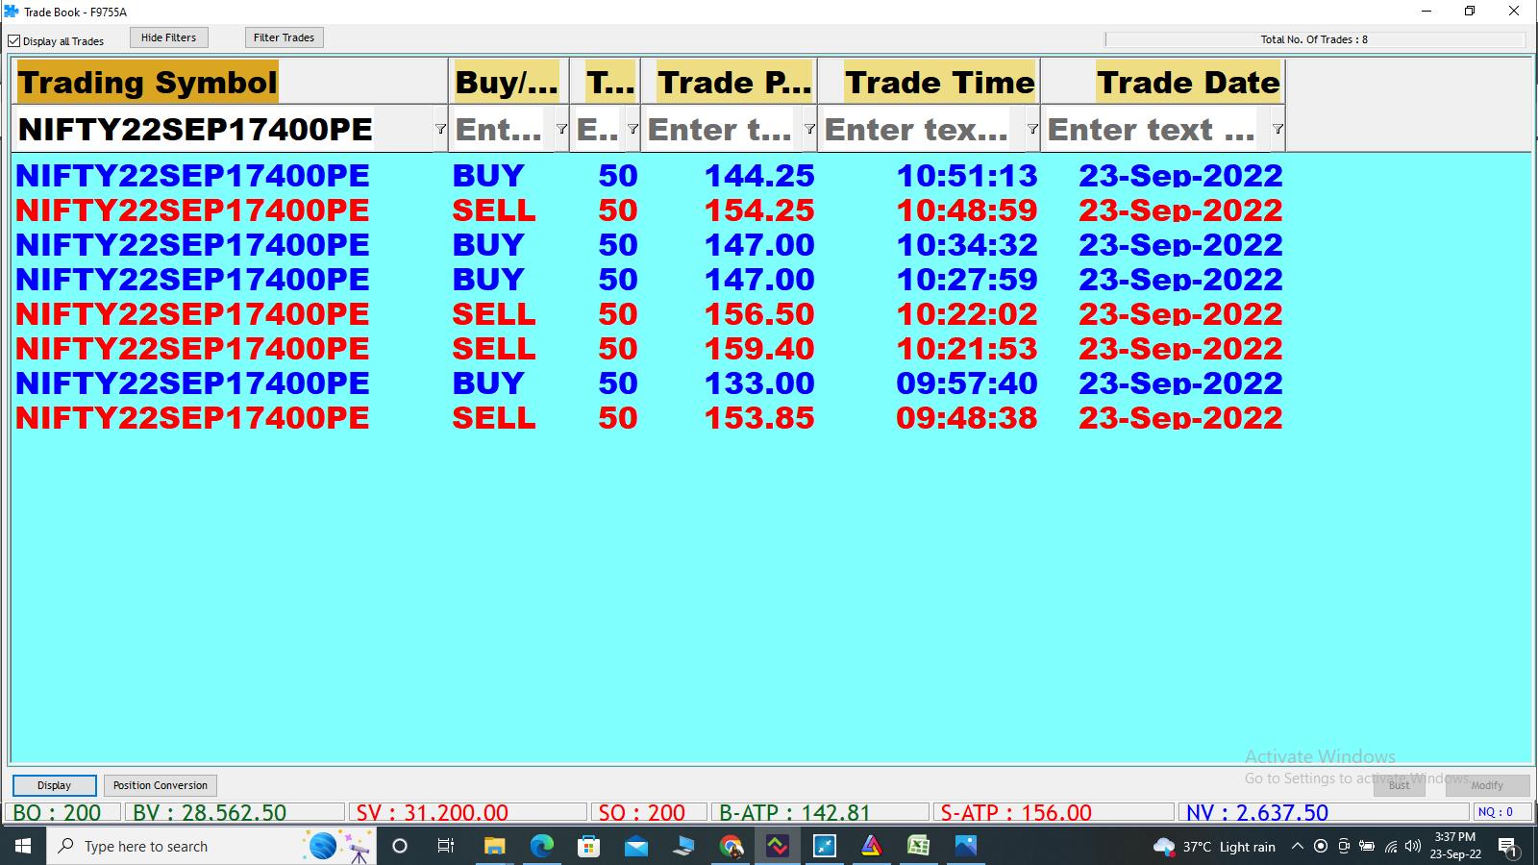Open Task View on taskbar
The height and width of the screenshot is (865, 1538).
[x=446, y=846]
